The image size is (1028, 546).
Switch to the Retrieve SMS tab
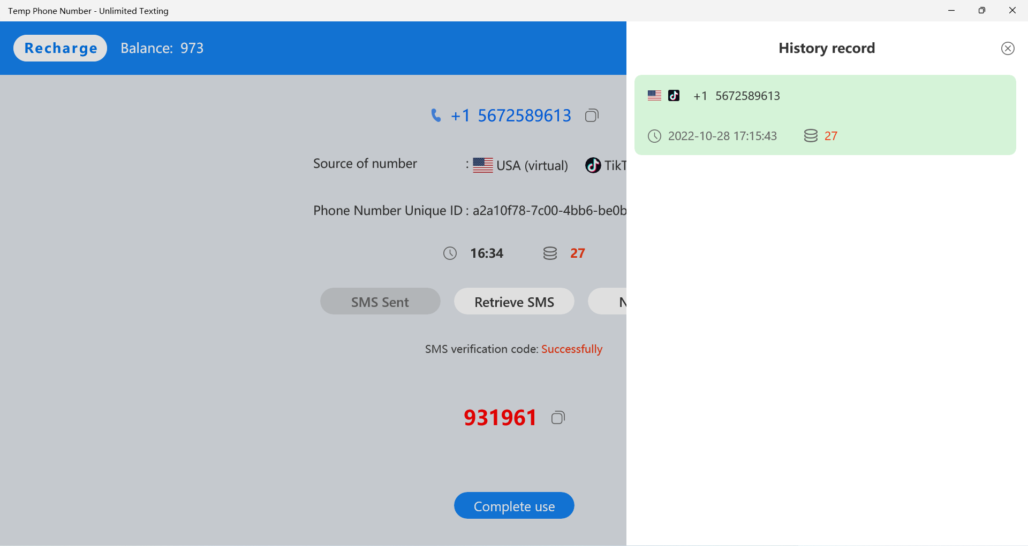click(x=513, y=301)
